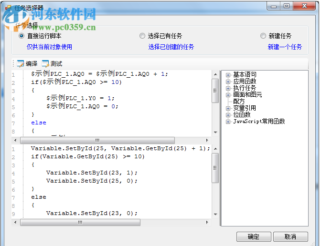
Task: Select the 画面和图元 label in tree
Action: point(247,94)
